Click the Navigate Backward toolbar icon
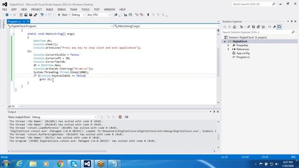 (7, 14)
